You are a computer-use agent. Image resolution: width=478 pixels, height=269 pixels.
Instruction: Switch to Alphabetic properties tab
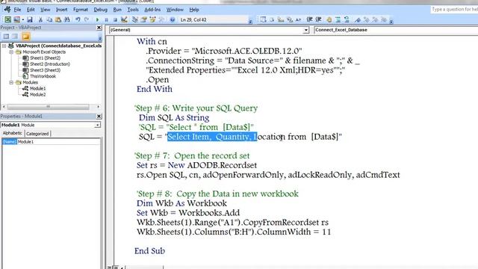pos(13,133)
